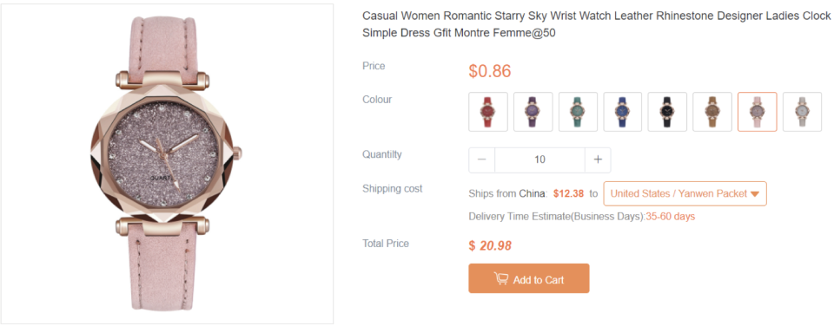Select the purple watch colour option

[533, 112]
